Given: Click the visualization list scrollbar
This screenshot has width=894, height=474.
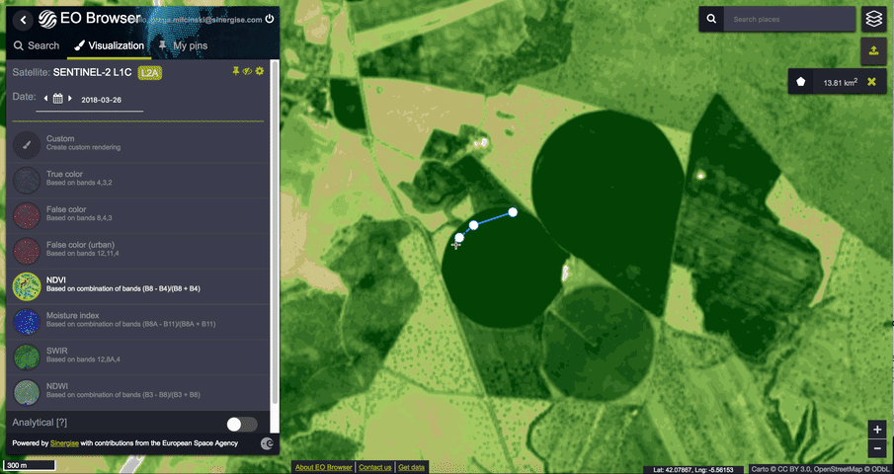Looking at the screenshot, I should coord(276,231).
